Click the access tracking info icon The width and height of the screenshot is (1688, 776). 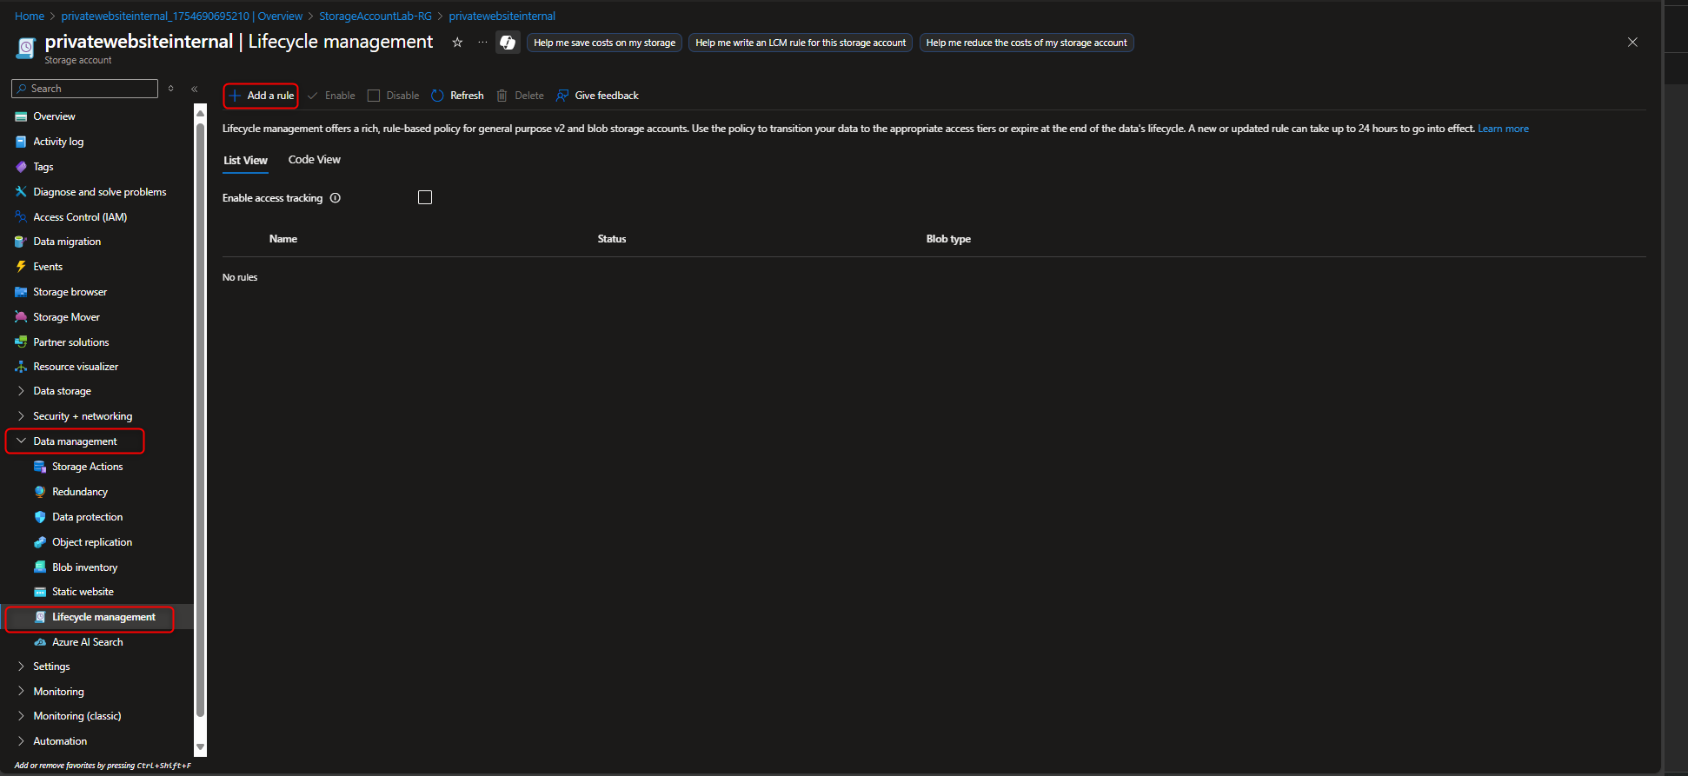[336, 198]
